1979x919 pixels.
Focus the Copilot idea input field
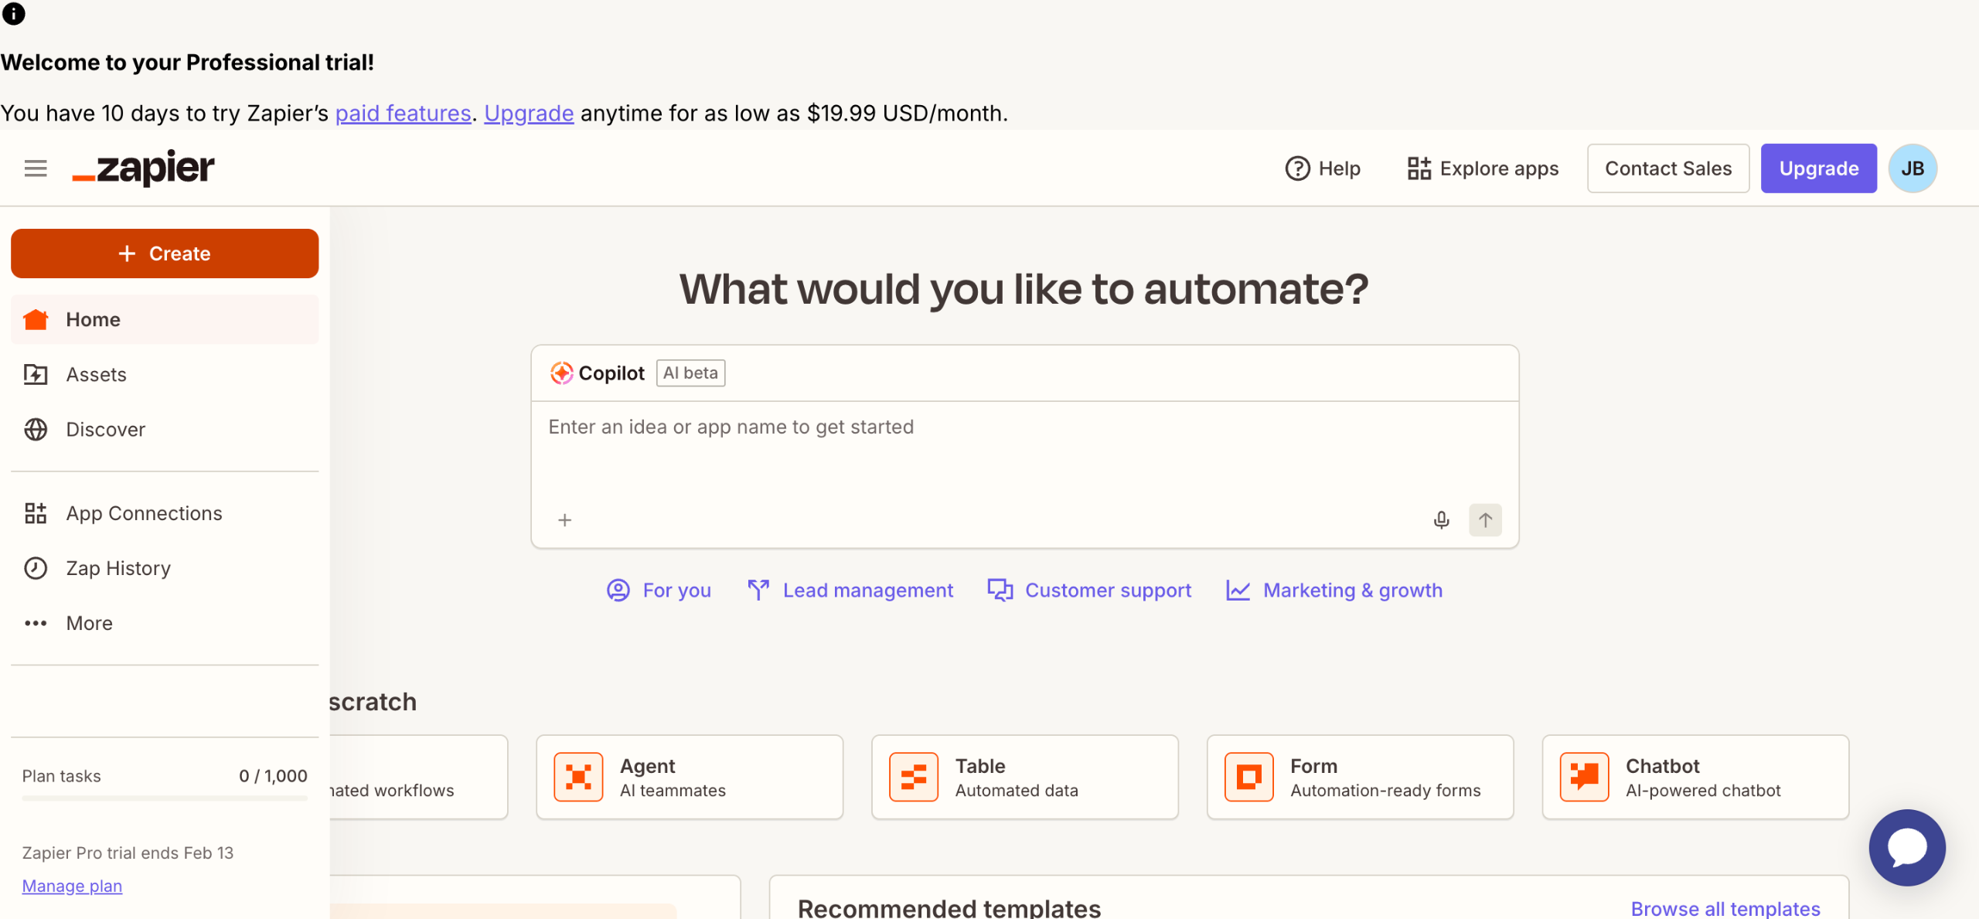[1024, 452]
